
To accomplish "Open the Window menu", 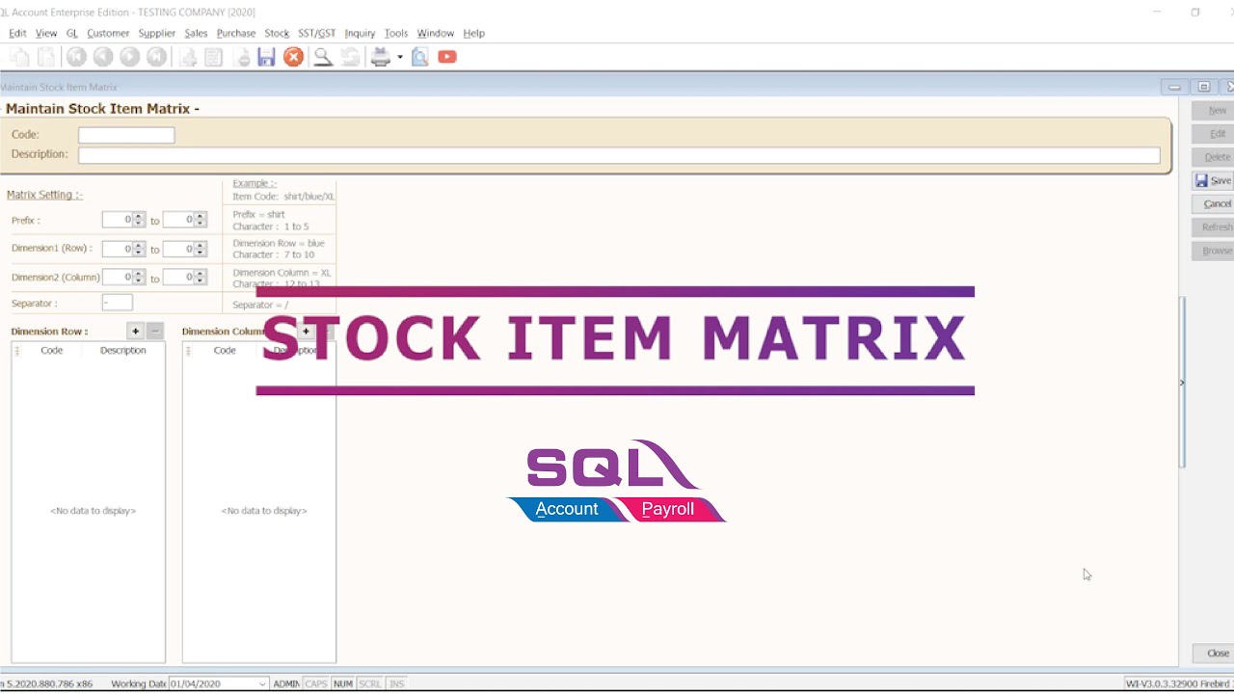I will point(436,33).
